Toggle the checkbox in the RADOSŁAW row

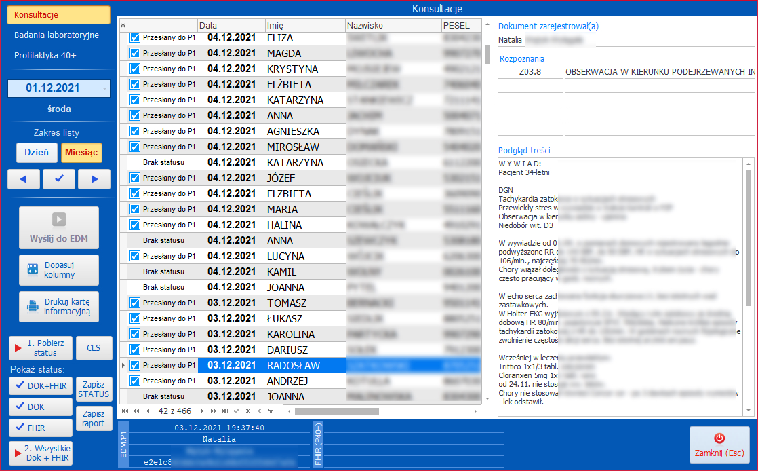click(135, 365)
